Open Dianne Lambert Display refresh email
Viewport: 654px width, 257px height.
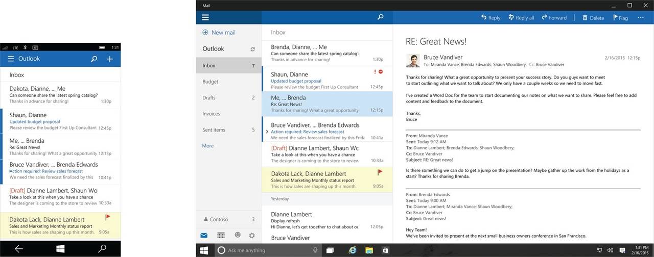click(327, 220)
